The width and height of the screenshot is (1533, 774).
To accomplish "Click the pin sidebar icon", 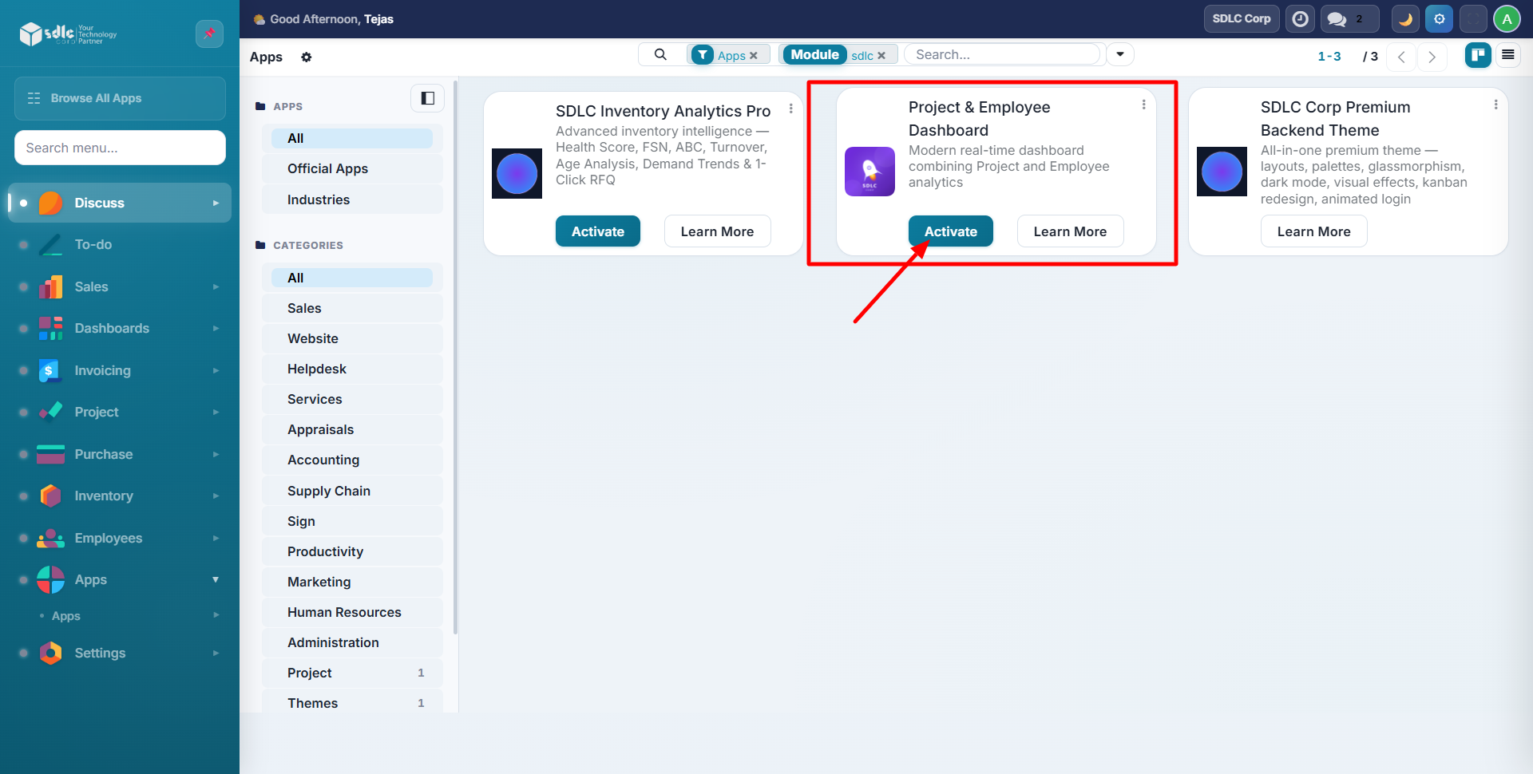I will pyautogui.click(x=209, y=34).
